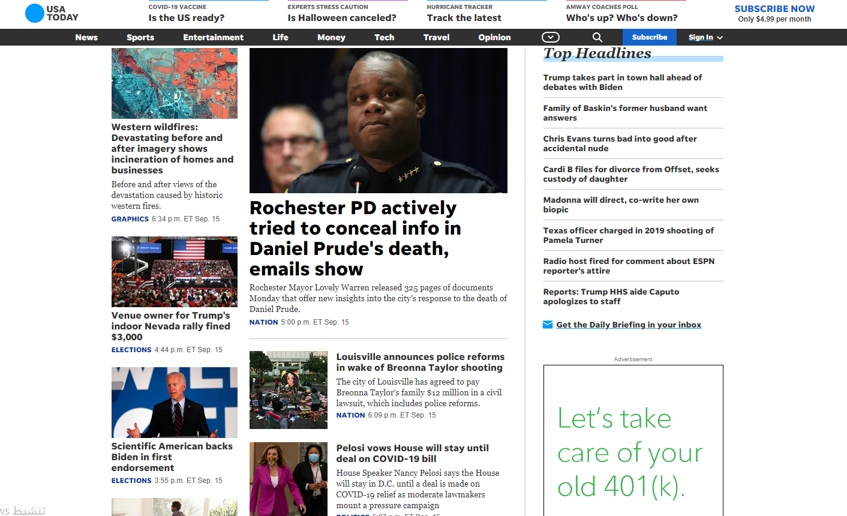Click ELECTIONS label under Nevada rally story
The image size is (847, 516).
click(131, 350)
